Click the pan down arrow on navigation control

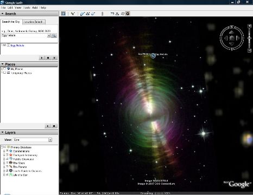[x=231, y=44]
